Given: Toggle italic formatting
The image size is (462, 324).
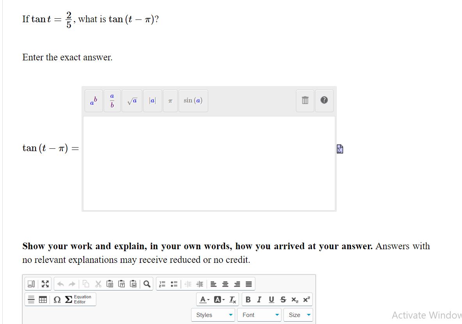Looking at the screenshot, I should (x=259, y=299).
